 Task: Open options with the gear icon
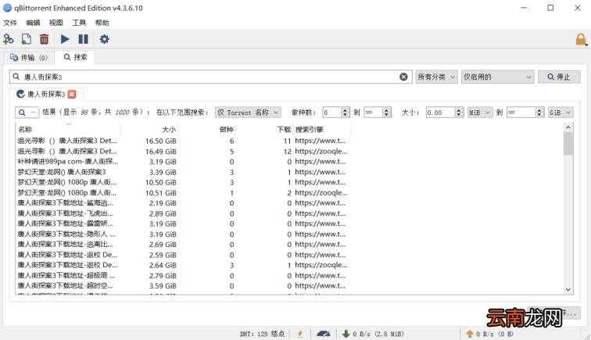click(x=105, y=39)
